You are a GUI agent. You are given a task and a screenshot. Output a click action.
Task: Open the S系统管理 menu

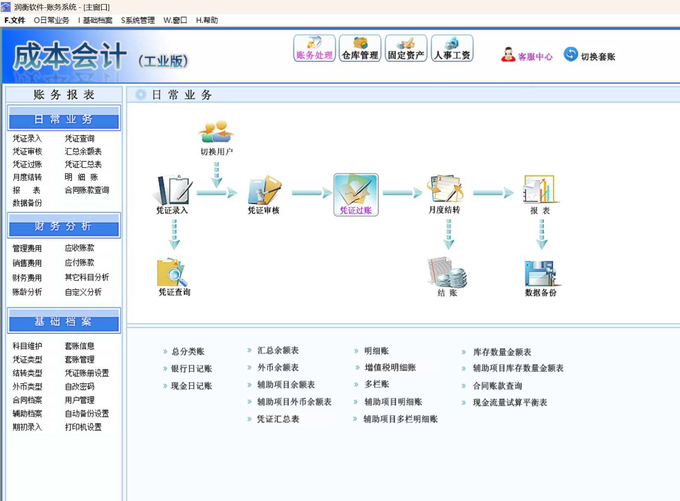(x=138, y=20)
